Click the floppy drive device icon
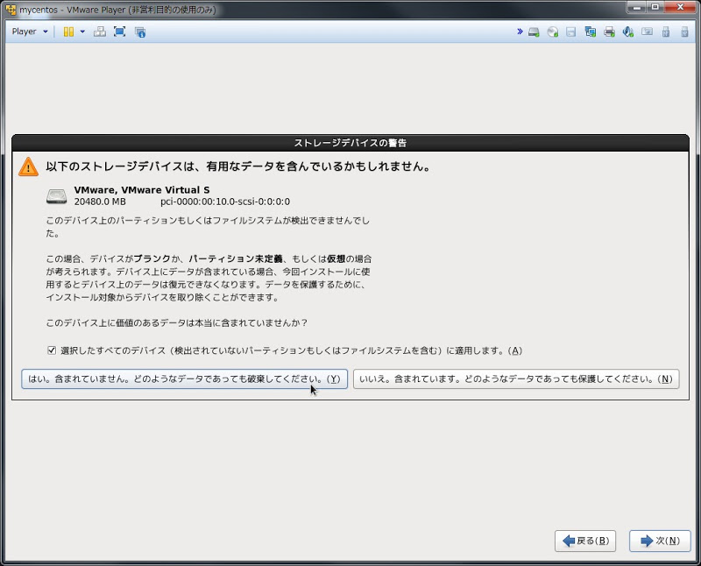Image resolution: width=701 pixels, height=566 pixels. coord(570,32)
